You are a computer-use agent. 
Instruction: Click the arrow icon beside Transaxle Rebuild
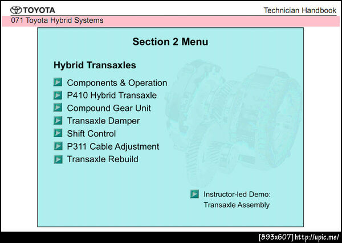click(58, 159)
